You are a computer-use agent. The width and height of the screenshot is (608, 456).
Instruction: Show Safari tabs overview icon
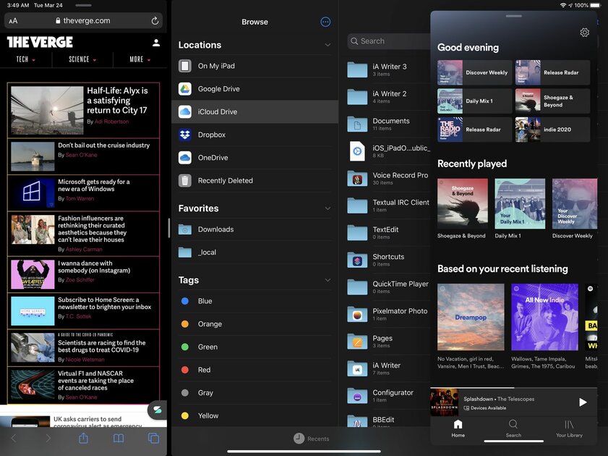[153, 439]
